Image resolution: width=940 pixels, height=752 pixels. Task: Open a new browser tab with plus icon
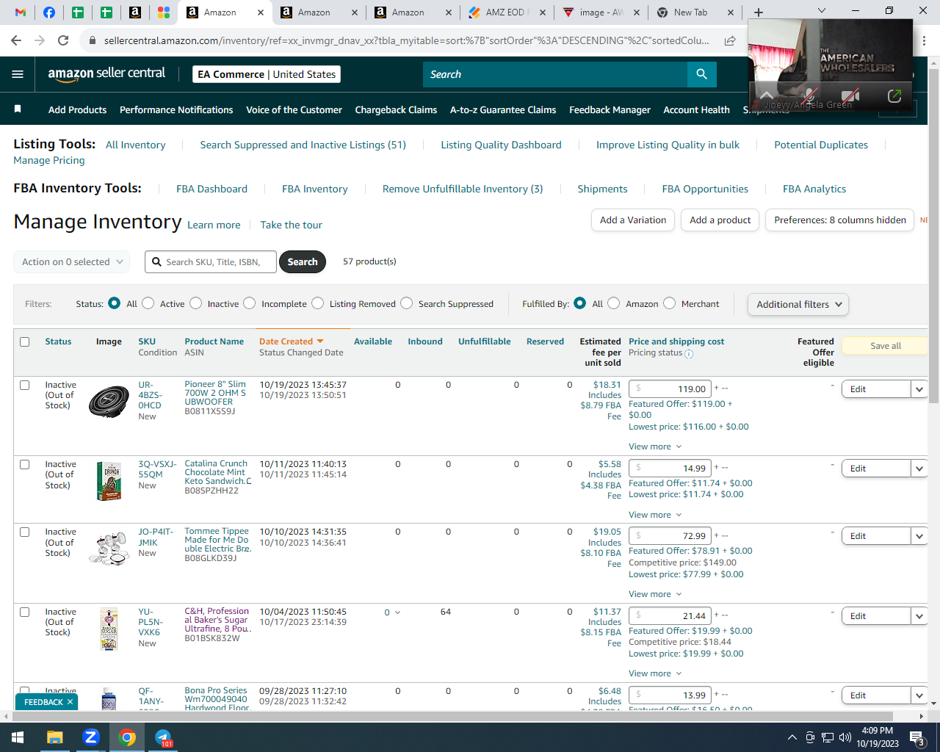pyautogui.click(x=759, y=12)
